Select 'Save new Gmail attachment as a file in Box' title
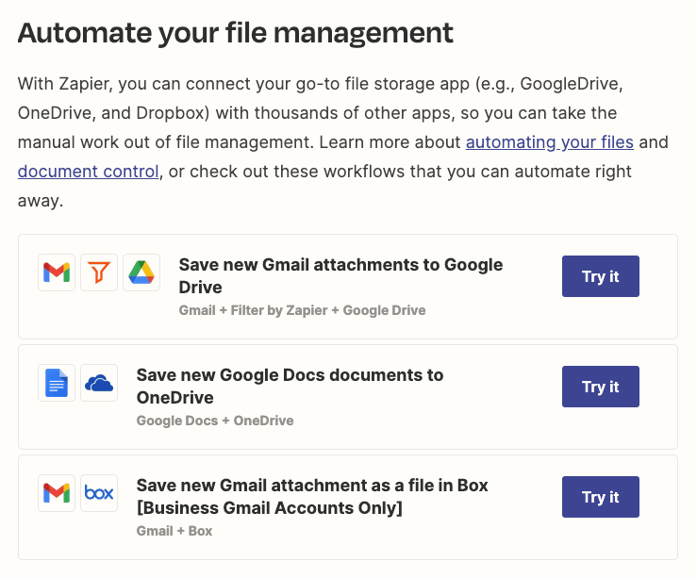The width and height of the screenshot is (697, 578). [x=312, y=496]
